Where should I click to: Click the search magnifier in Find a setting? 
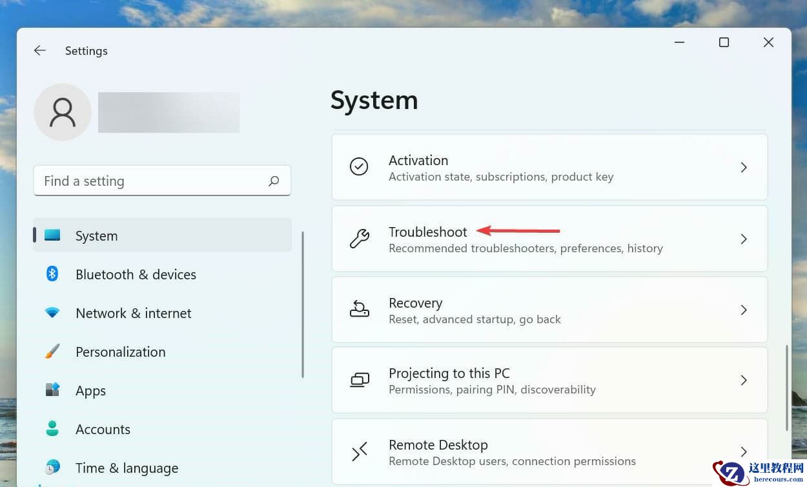click(274, 181)
